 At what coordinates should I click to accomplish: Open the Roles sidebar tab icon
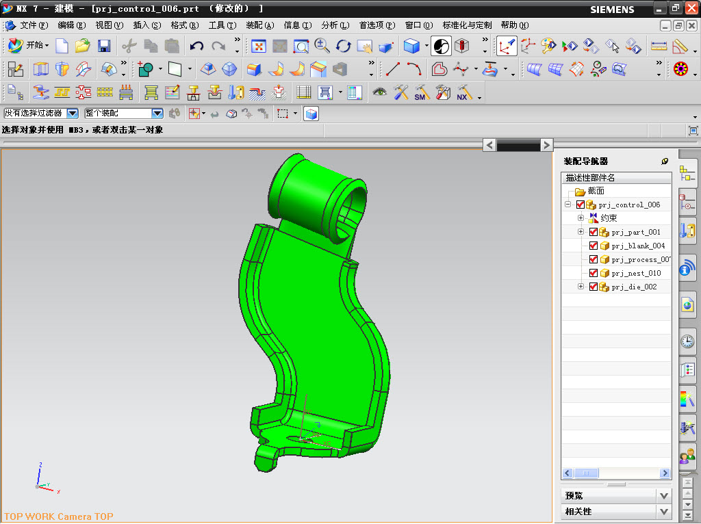point(687,456)
